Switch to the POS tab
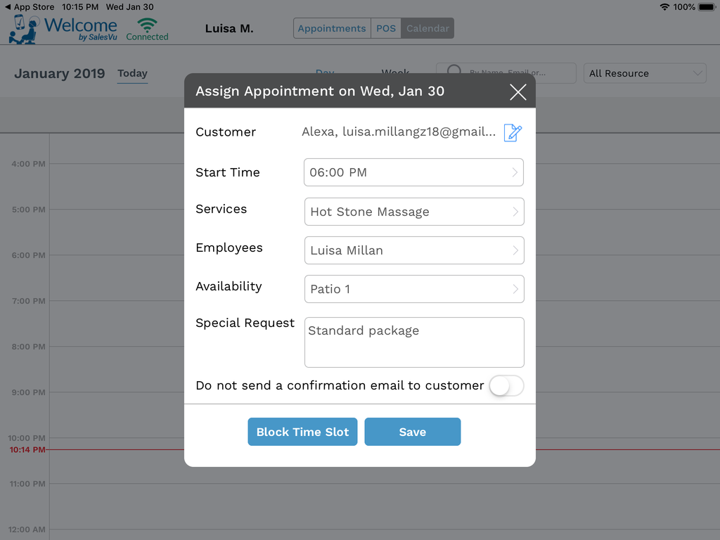 point(386,28)
